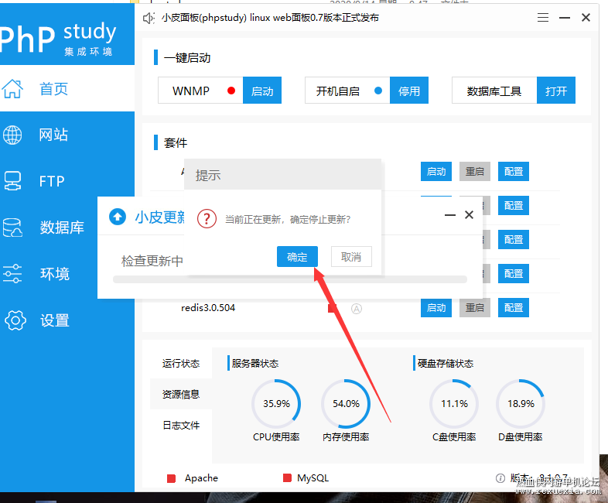Open the database tool with 打开
The image size is (608, 503).
click(x=556, y=91)
